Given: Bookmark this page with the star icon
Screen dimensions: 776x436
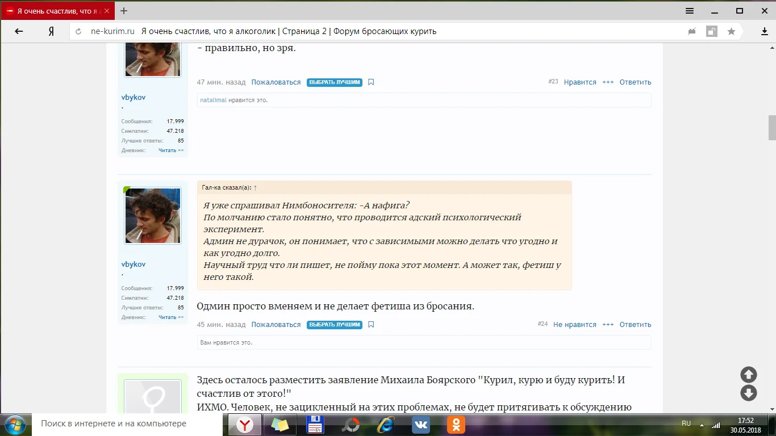Looking at the screenshot, I should [x=731, y=32].
